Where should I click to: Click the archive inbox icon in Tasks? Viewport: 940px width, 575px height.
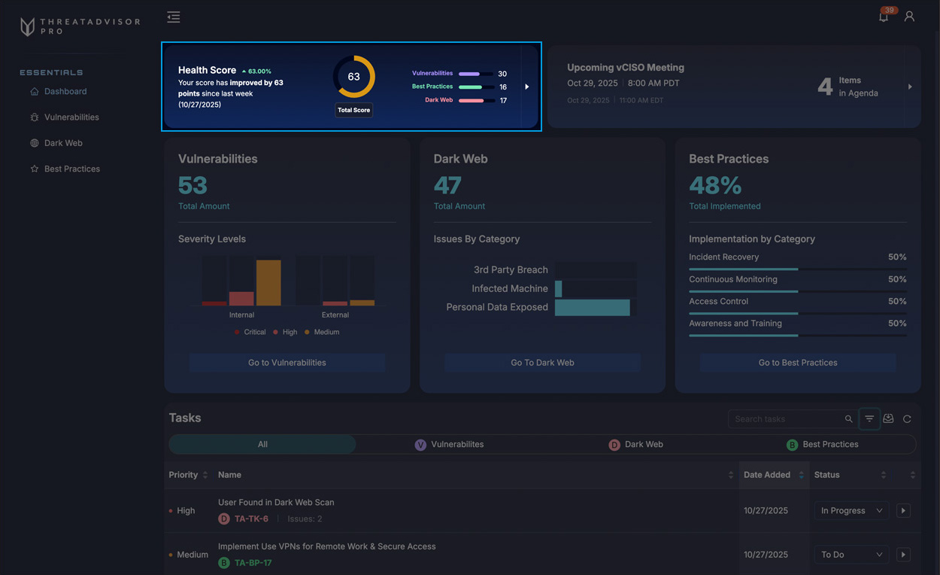point(888,419)
